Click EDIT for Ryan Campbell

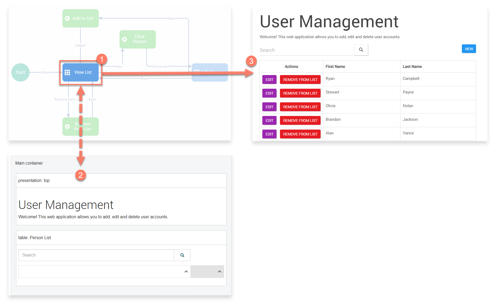tap(269, 80)
